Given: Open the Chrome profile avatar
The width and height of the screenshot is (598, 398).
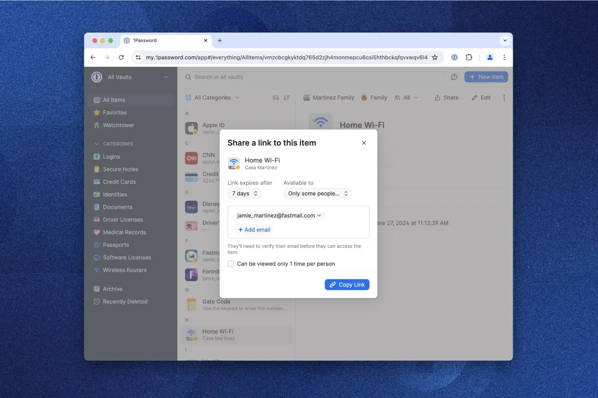Looking at the screenshot, I should (x=490, y=57).
